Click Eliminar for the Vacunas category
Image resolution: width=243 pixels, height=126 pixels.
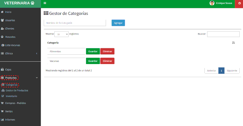point(107,61)
